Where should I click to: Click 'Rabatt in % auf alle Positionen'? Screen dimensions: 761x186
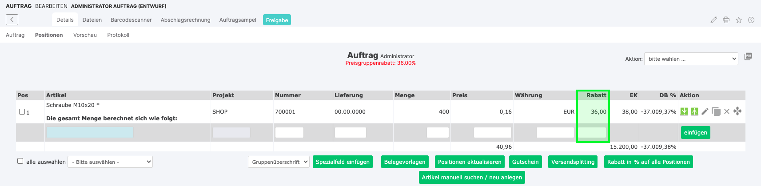click(x=648, y=162)
